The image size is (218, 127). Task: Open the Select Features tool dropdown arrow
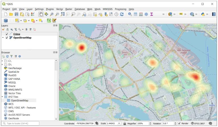pyautogui.click(x=21, y=21)
